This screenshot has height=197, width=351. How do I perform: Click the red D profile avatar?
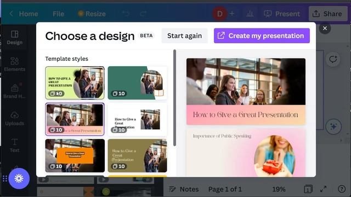click(x=219, y=14)
